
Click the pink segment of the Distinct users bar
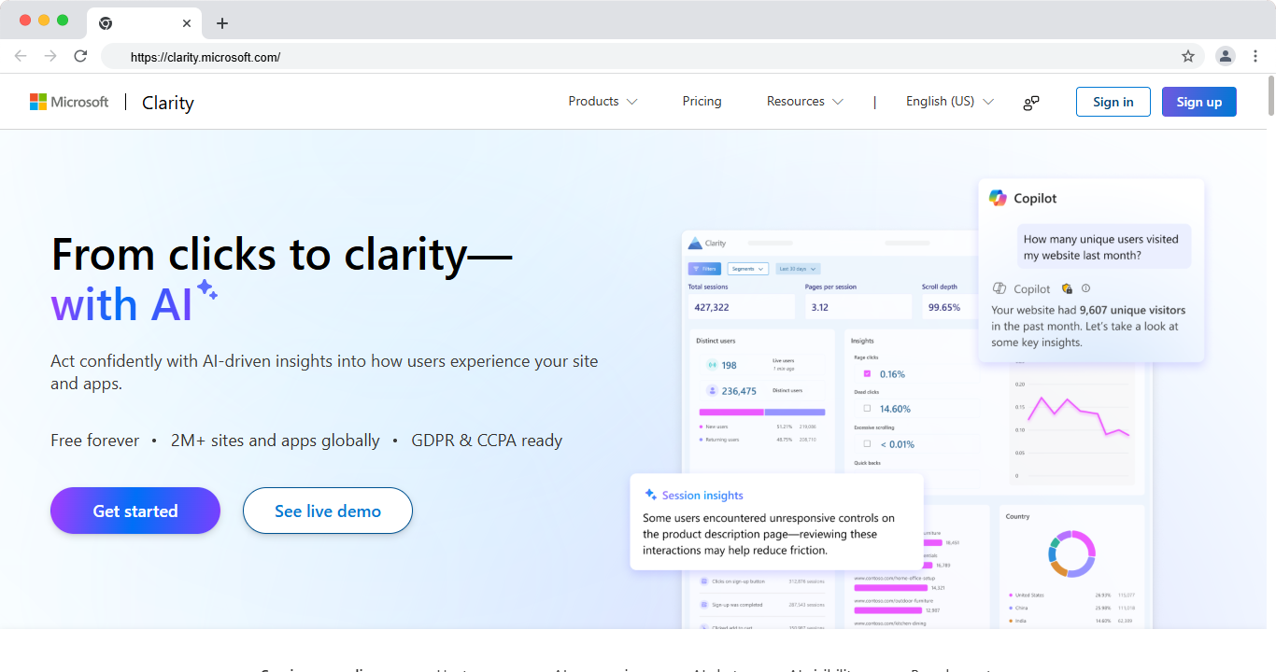click(731, 412)
